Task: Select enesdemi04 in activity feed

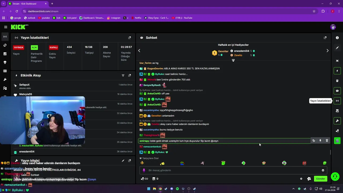Action: (27, 152)
